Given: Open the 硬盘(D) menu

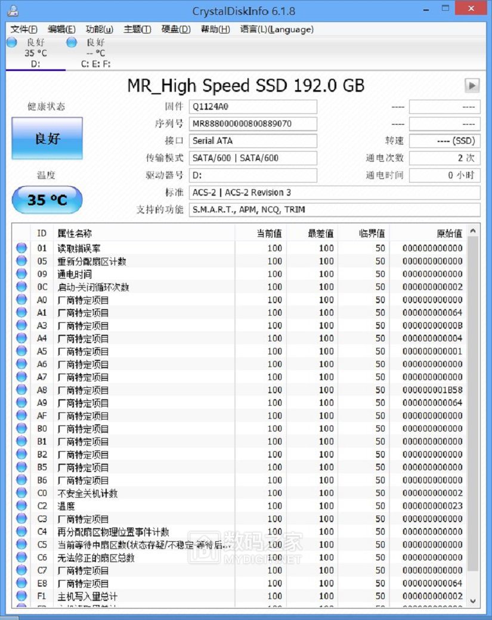Looking at the screenshot, I should 176,29.
